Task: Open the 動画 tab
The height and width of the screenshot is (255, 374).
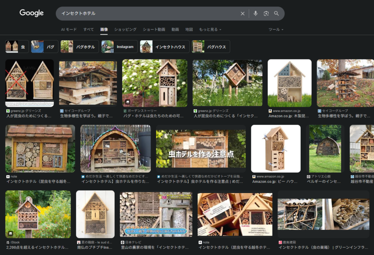Action: (x=175, y=30)
